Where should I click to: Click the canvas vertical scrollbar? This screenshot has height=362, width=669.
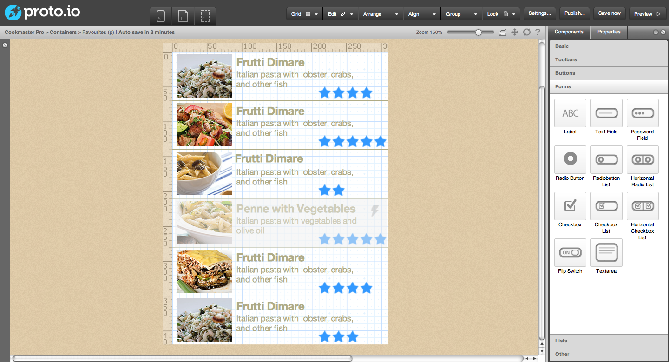542,214
